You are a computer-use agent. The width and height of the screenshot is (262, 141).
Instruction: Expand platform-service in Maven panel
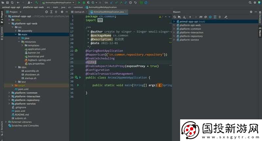pos(174,40)
